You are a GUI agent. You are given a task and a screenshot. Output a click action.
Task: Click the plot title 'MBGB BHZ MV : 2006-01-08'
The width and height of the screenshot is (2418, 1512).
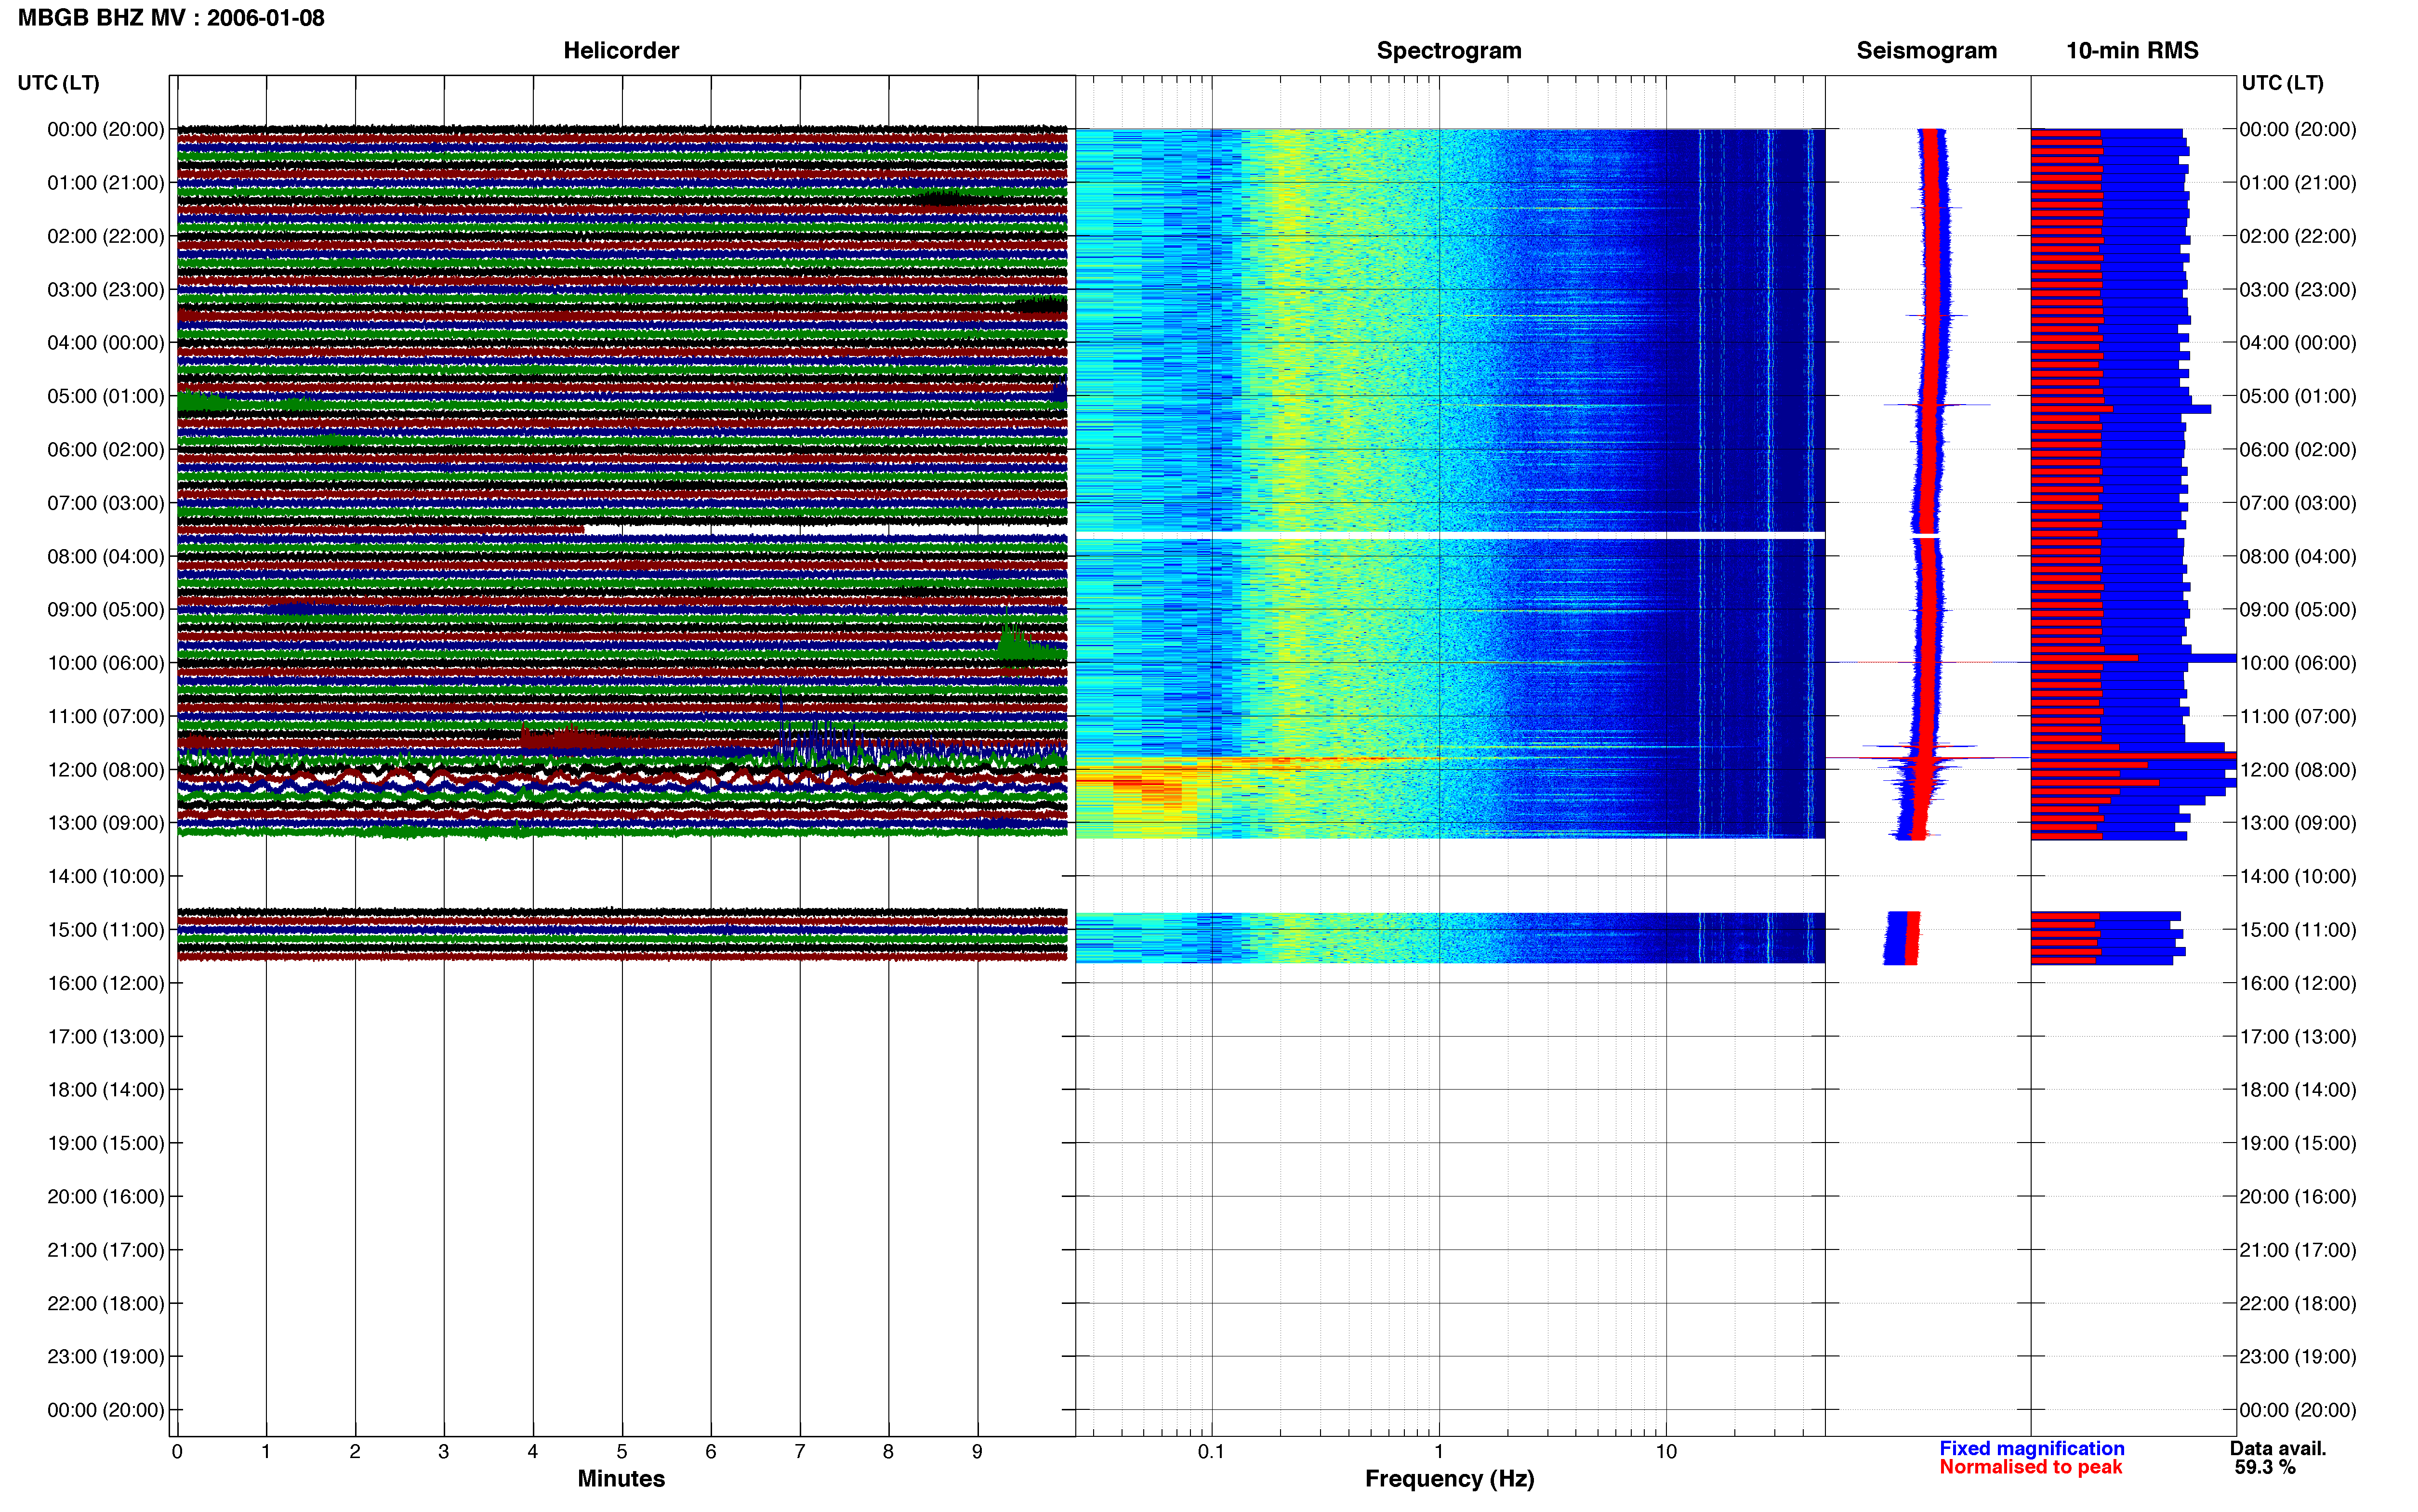tap(171, 18)
